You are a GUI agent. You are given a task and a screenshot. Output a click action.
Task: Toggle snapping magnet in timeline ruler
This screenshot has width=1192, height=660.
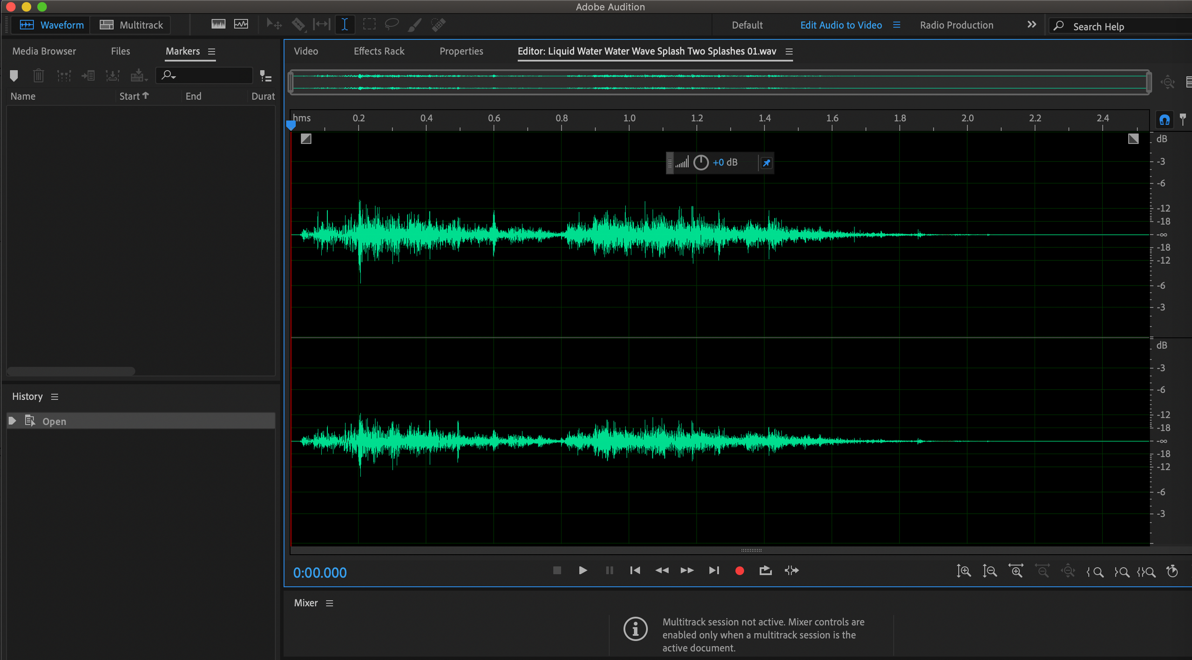(x=1164, y=120)
